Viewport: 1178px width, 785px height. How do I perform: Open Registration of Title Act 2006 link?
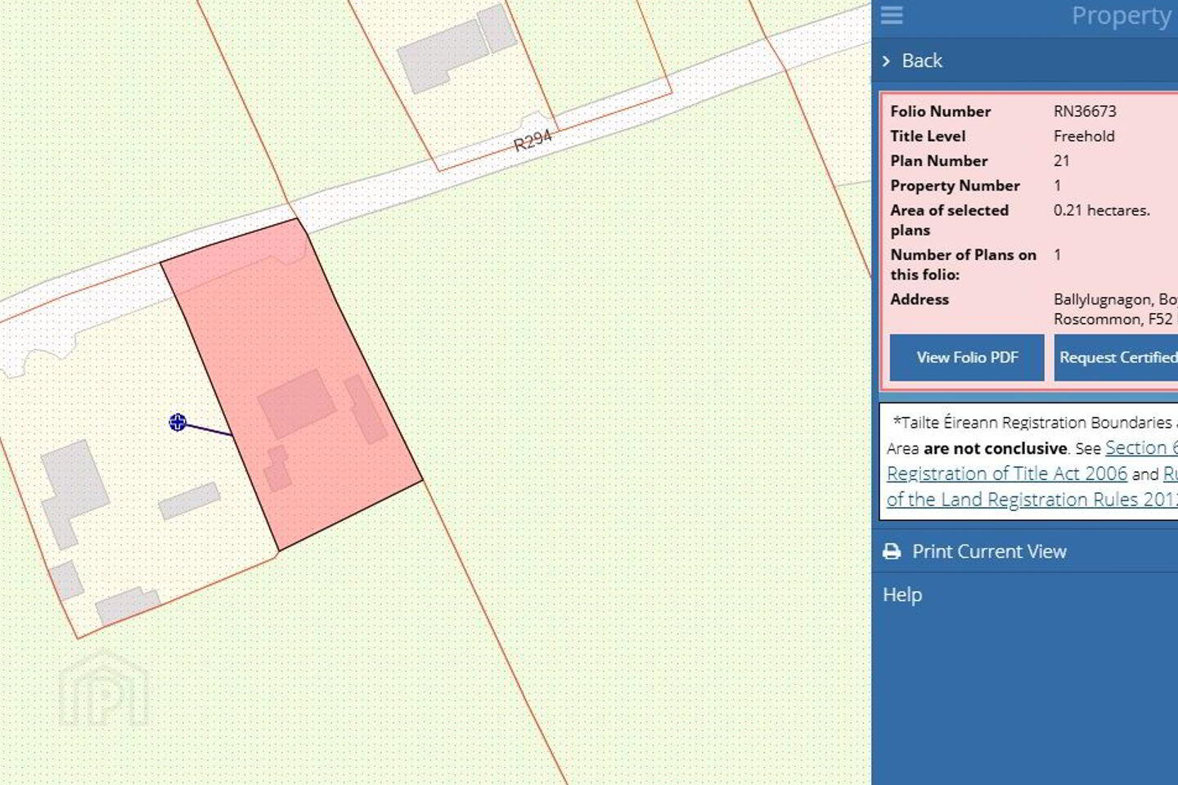(1007, 473)
